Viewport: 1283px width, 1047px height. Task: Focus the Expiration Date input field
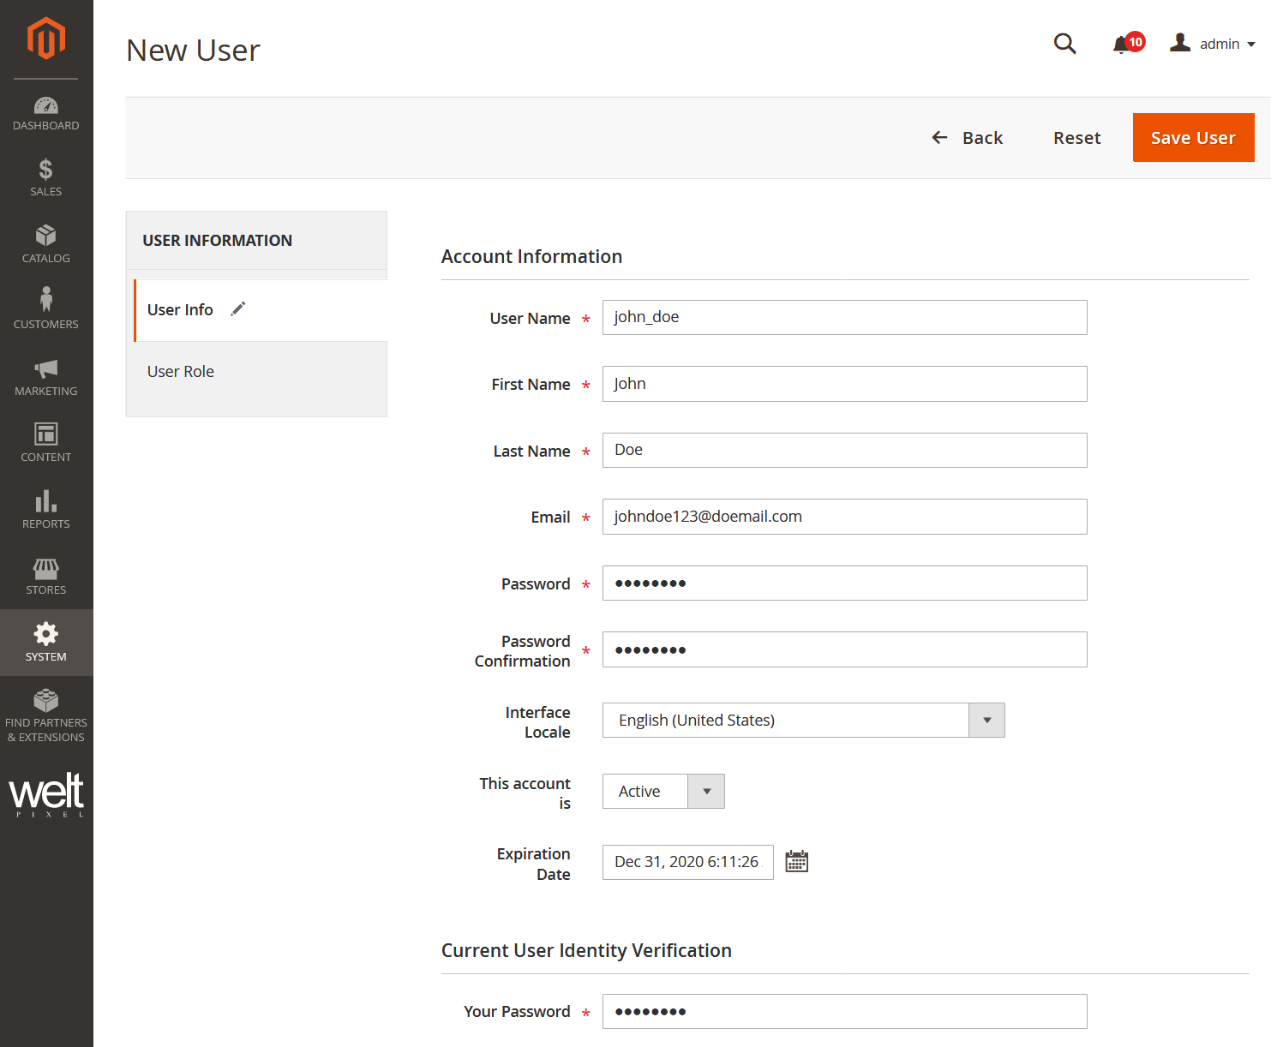point(688,862)
